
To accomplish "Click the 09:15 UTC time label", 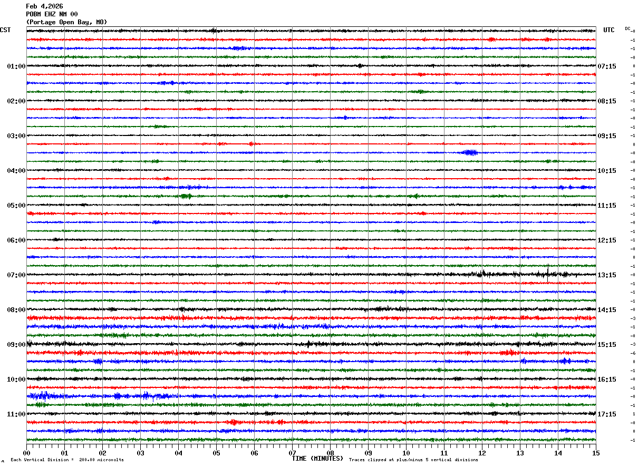I will tap(606, 136).
